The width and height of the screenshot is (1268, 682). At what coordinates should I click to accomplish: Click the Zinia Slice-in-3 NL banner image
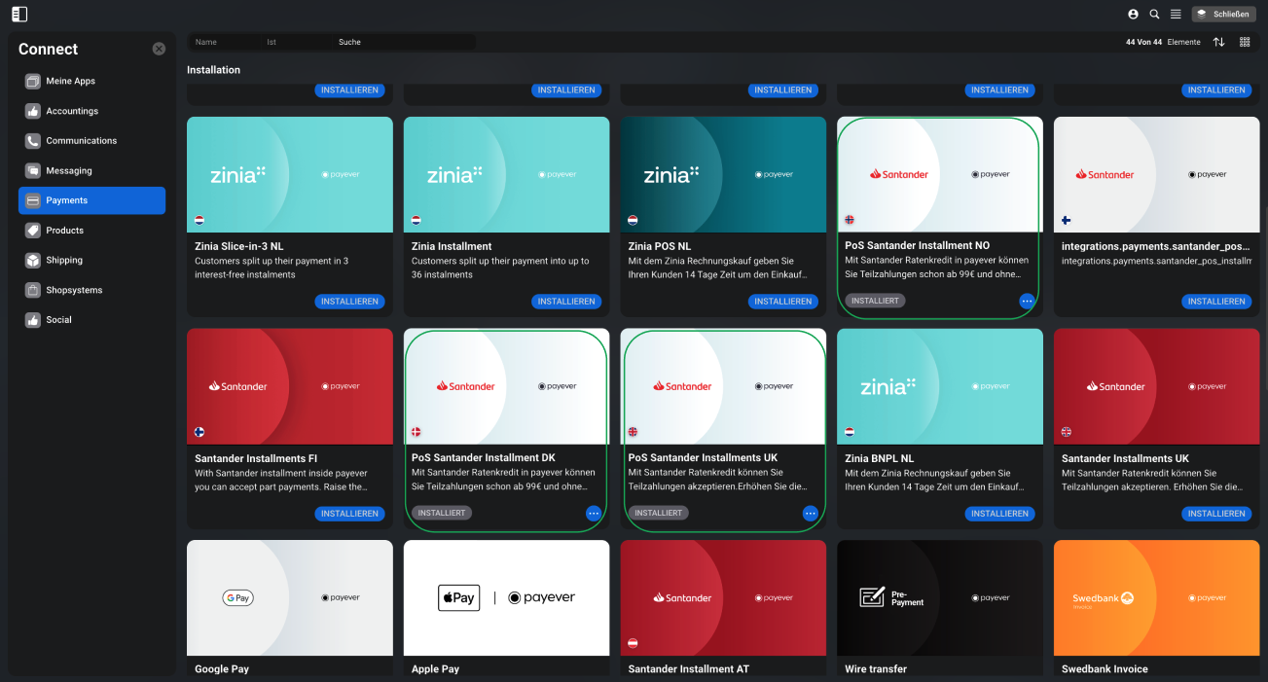(290, 174)
